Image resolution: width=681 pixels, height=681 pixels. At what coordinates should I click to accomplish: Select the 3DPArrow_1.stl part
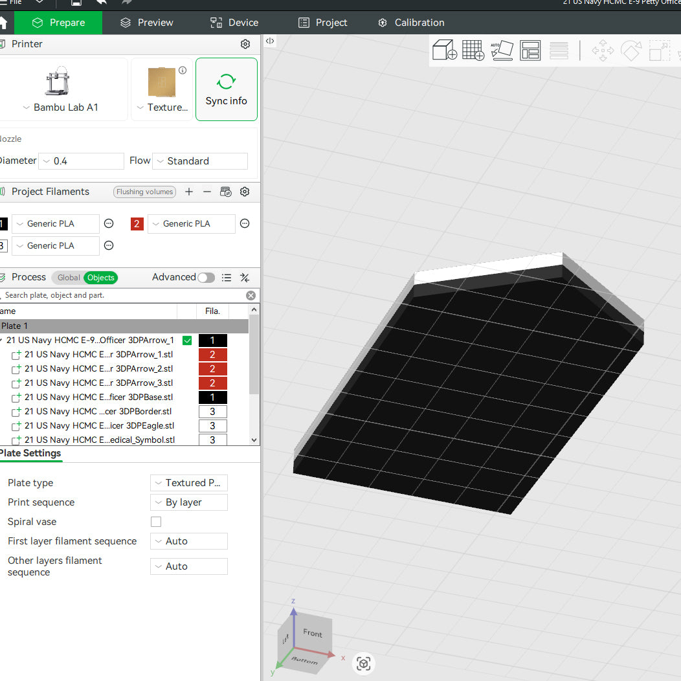click(x=98, y=354)
